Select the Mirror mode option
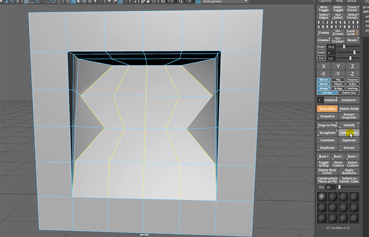Viewport: 369px width, 237px height. (323, 80)
